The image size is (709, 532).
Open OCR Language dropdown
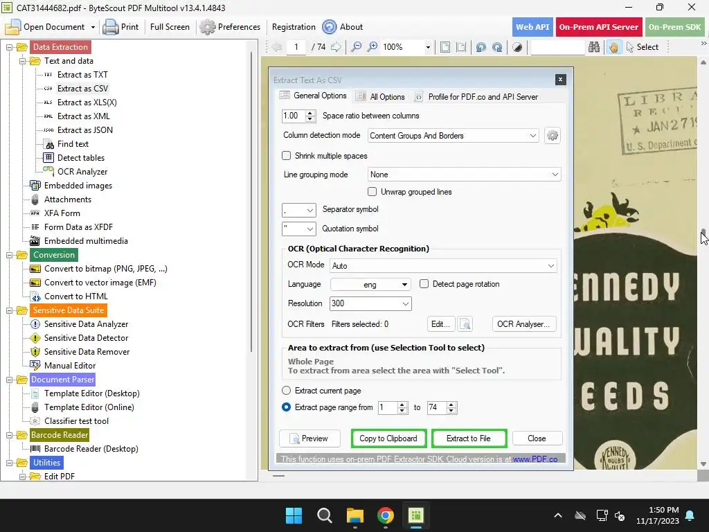(370, 284)
